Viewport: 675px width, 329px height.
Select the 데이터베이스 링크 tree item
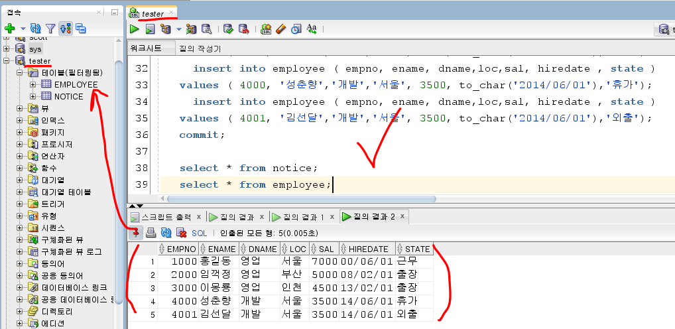click(x=74, y=287)
